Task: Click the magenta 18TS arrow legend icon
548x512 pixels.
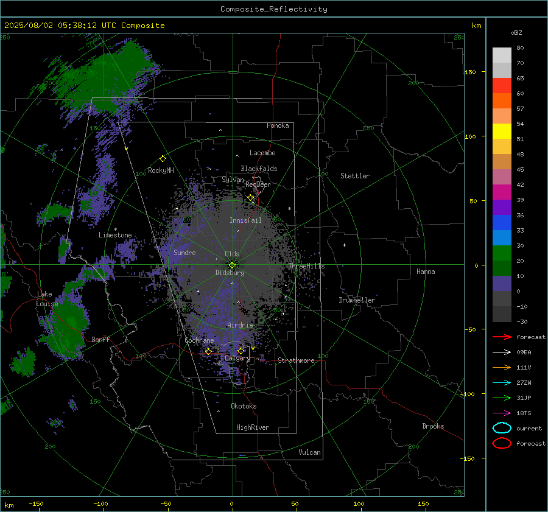Action: pyautogui.click(x=502, y=413)
